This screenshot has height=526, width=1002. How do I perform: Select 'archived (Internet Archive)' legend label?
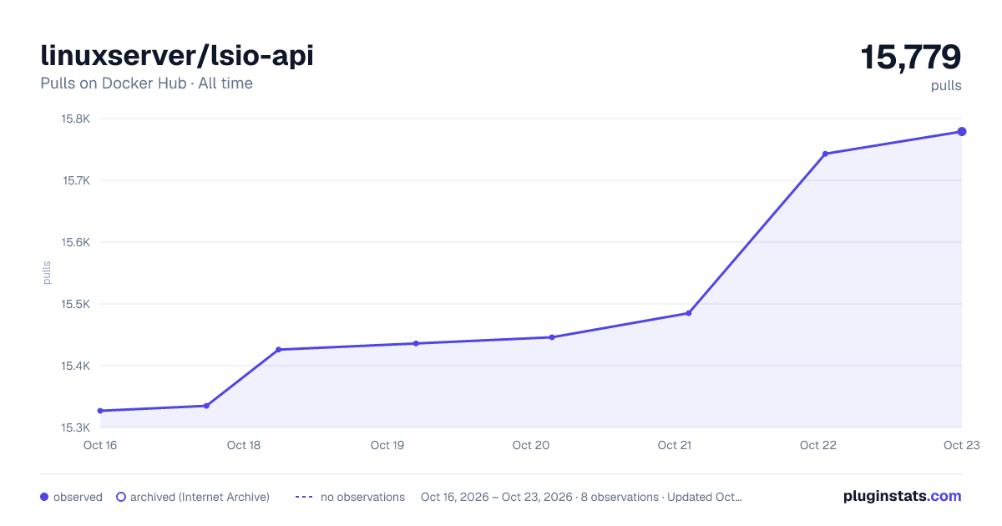200,497
